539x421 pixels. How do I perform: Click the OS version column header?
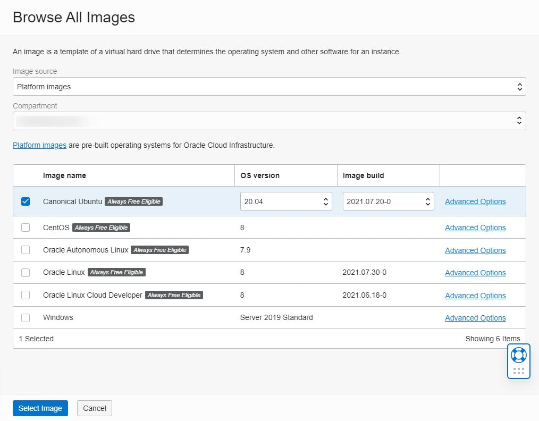click(x=260, y=175)
